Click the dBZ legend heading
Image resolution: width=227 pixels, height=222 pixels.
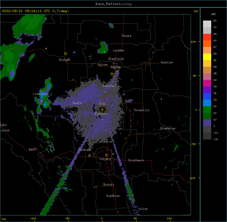pos(213,14)
